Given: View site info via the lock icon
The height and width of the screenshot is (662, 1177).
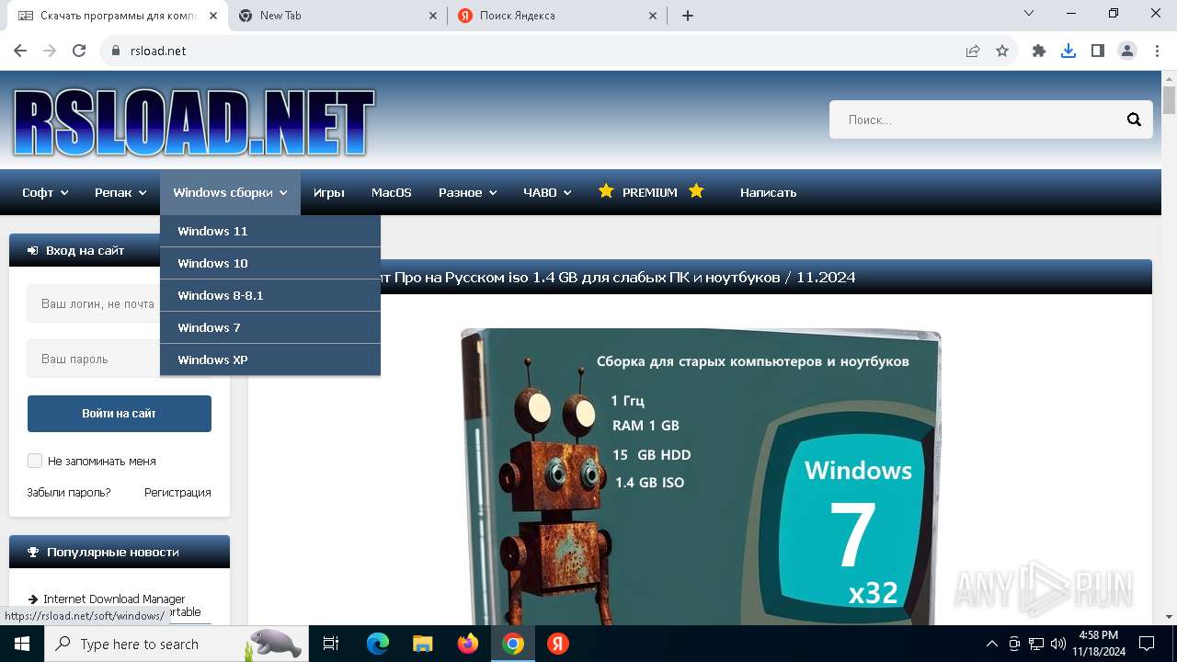Looking at the screenshot, I should pos(116,51).
